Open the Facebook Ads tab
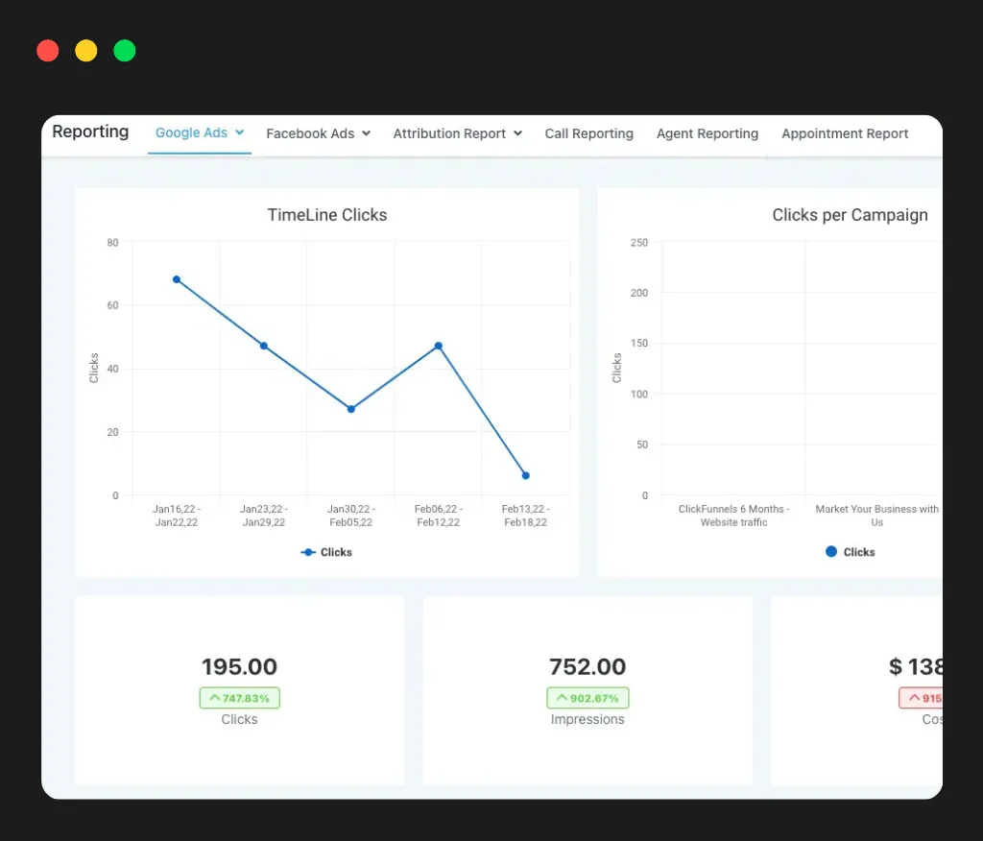 [318, 133]
